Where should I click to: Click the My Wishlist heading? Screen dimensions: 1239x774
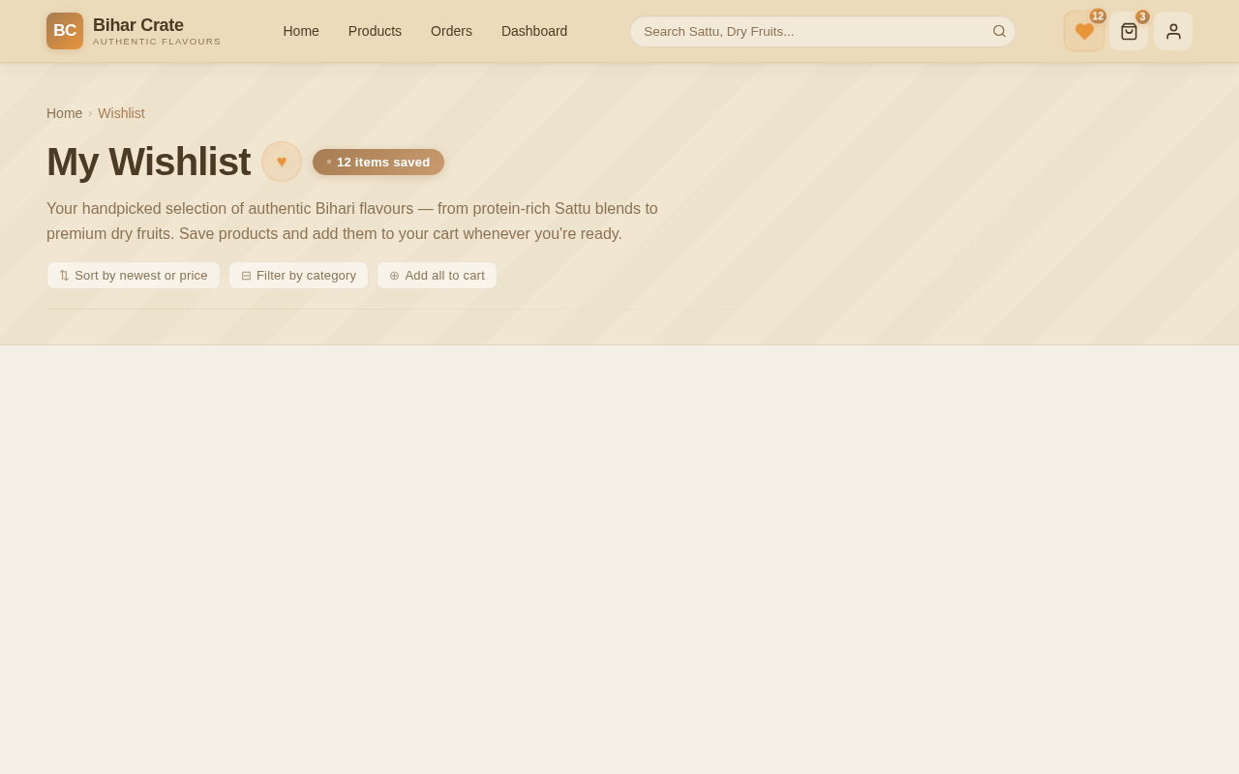148,162
